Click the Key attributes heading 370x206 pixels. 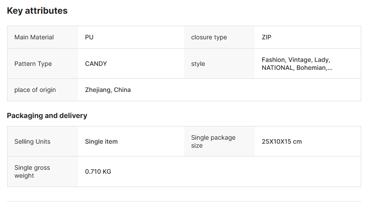pos(37,11)
